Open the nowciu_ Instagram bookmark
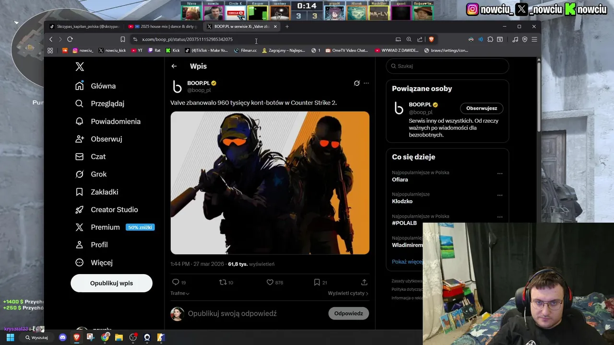This screenshot has width=614, height=345. coord(83,50)
